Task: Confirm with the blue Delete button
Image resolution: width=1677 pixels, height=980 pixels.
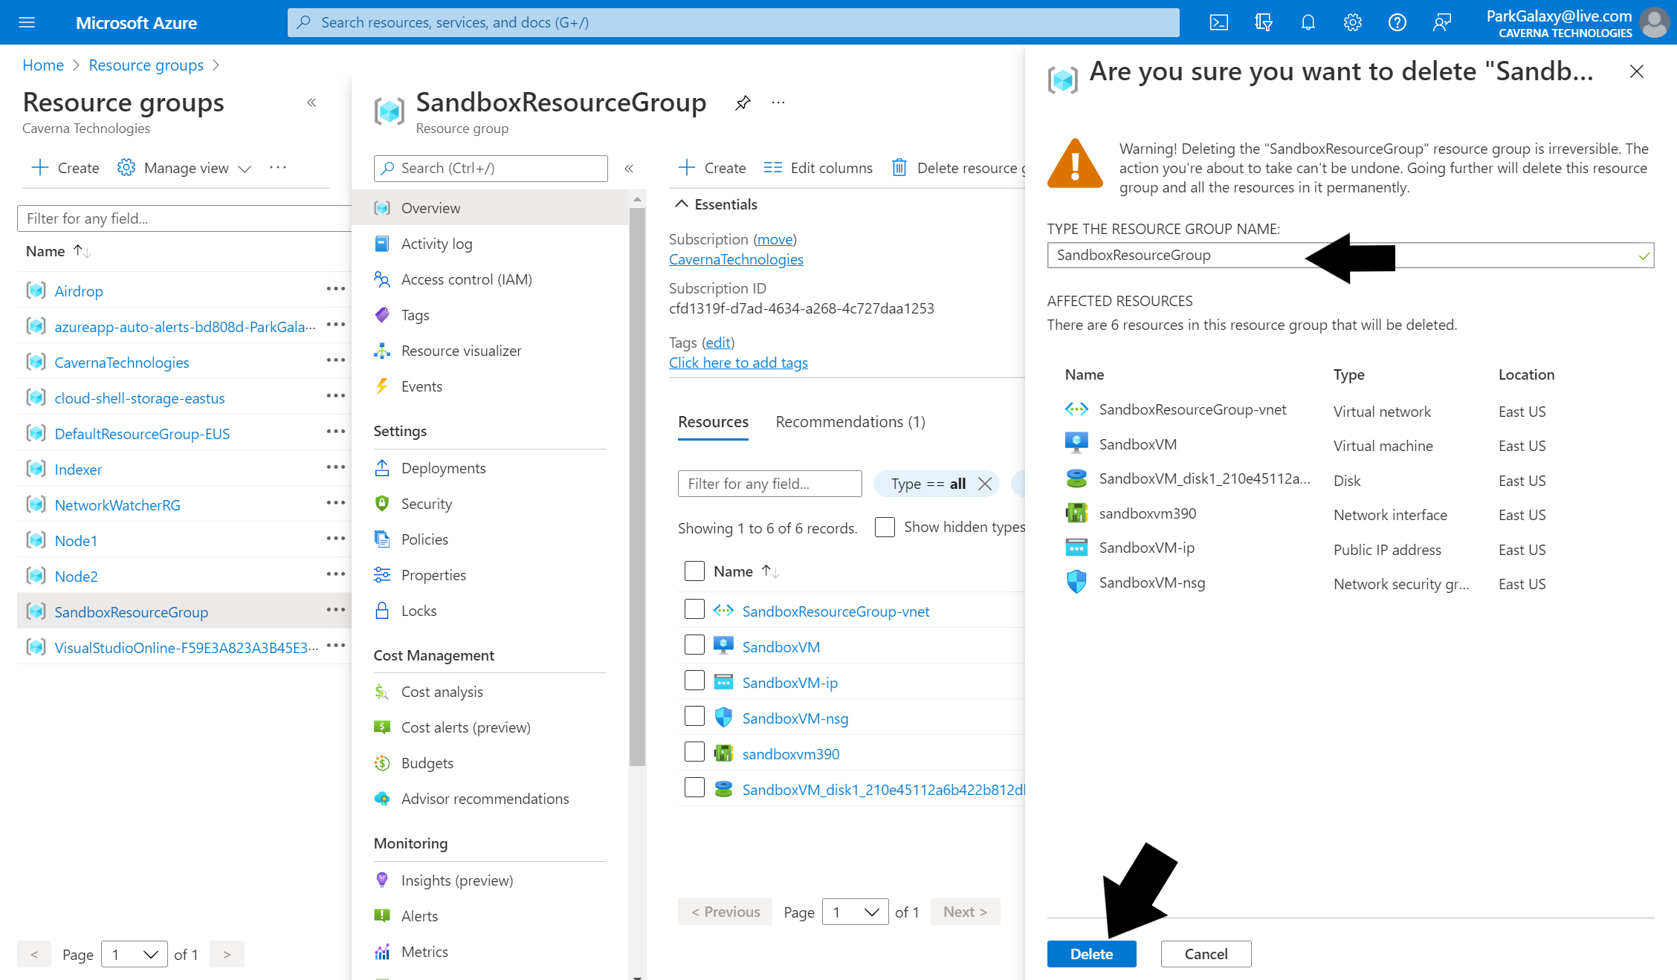Action: (1091, 954)
